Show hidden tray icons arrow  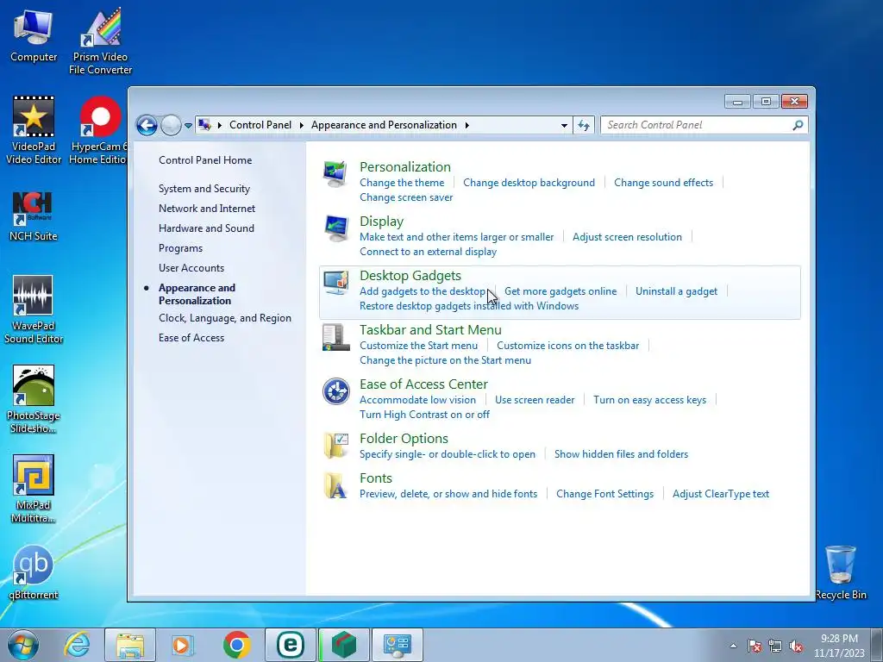733,646
